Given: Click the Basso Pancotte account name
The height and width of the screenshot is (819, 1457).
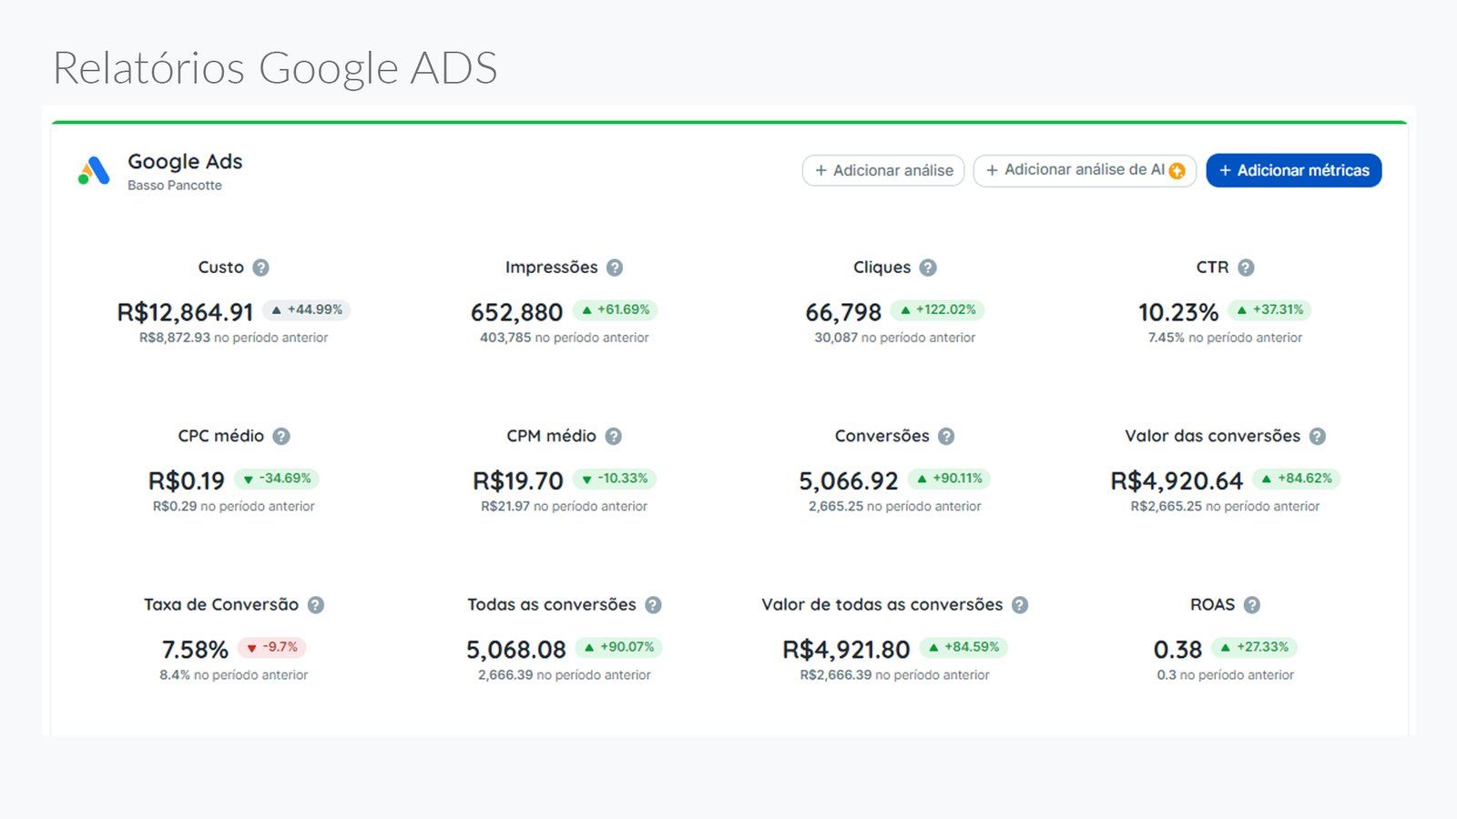Looking at the screenshot, I should click(x=175, y=186).
